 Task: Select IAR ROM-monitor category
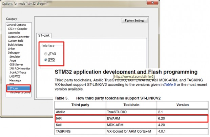(x=20, y=68)
